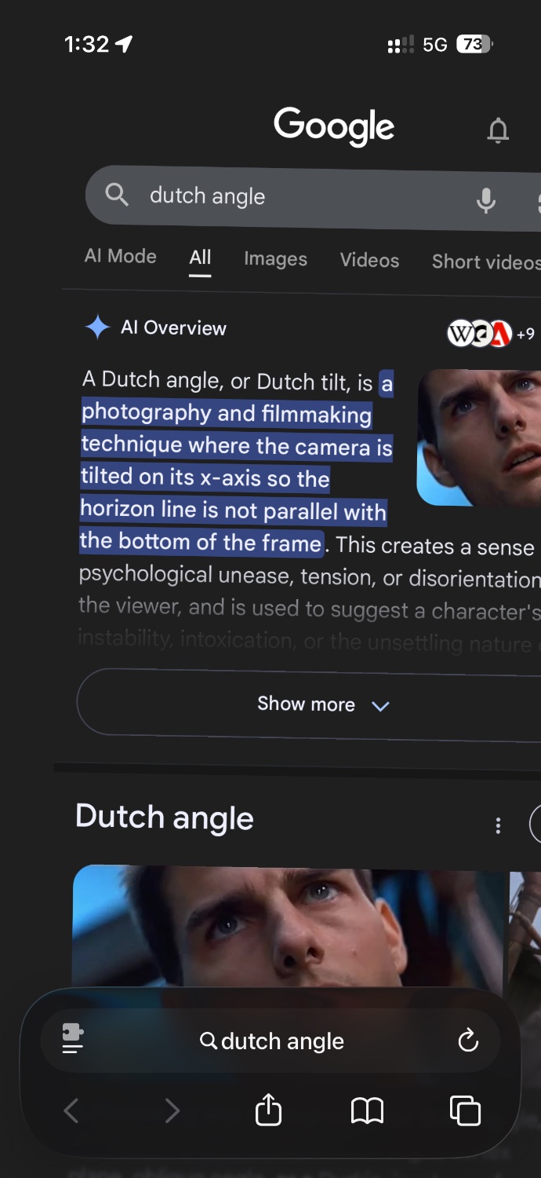This screenshot has width=541, height=1178.
Task: Open the AI Overview source icons +9
Action: pos(491,334)
